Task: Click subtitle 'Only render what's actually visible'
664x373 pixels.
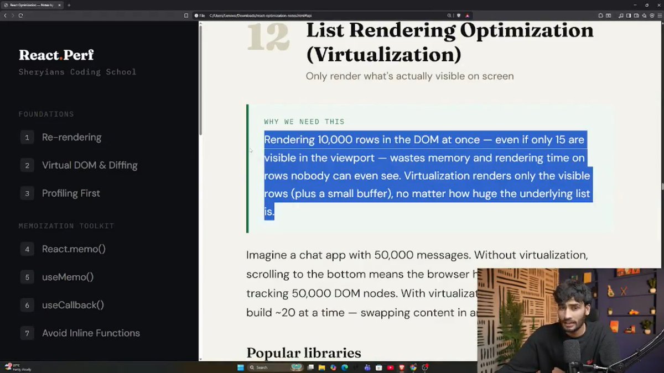Action: (x=409, y=76)
